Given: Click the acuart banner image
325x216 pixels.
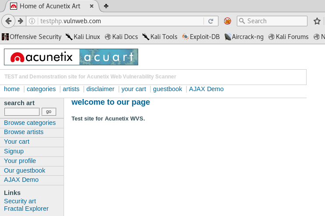Looking at the screenshot, I should 109,57.
